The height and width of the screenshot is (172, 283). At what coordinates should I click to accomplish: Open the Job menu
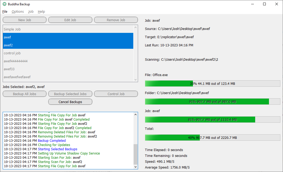(x=31, y=12)
